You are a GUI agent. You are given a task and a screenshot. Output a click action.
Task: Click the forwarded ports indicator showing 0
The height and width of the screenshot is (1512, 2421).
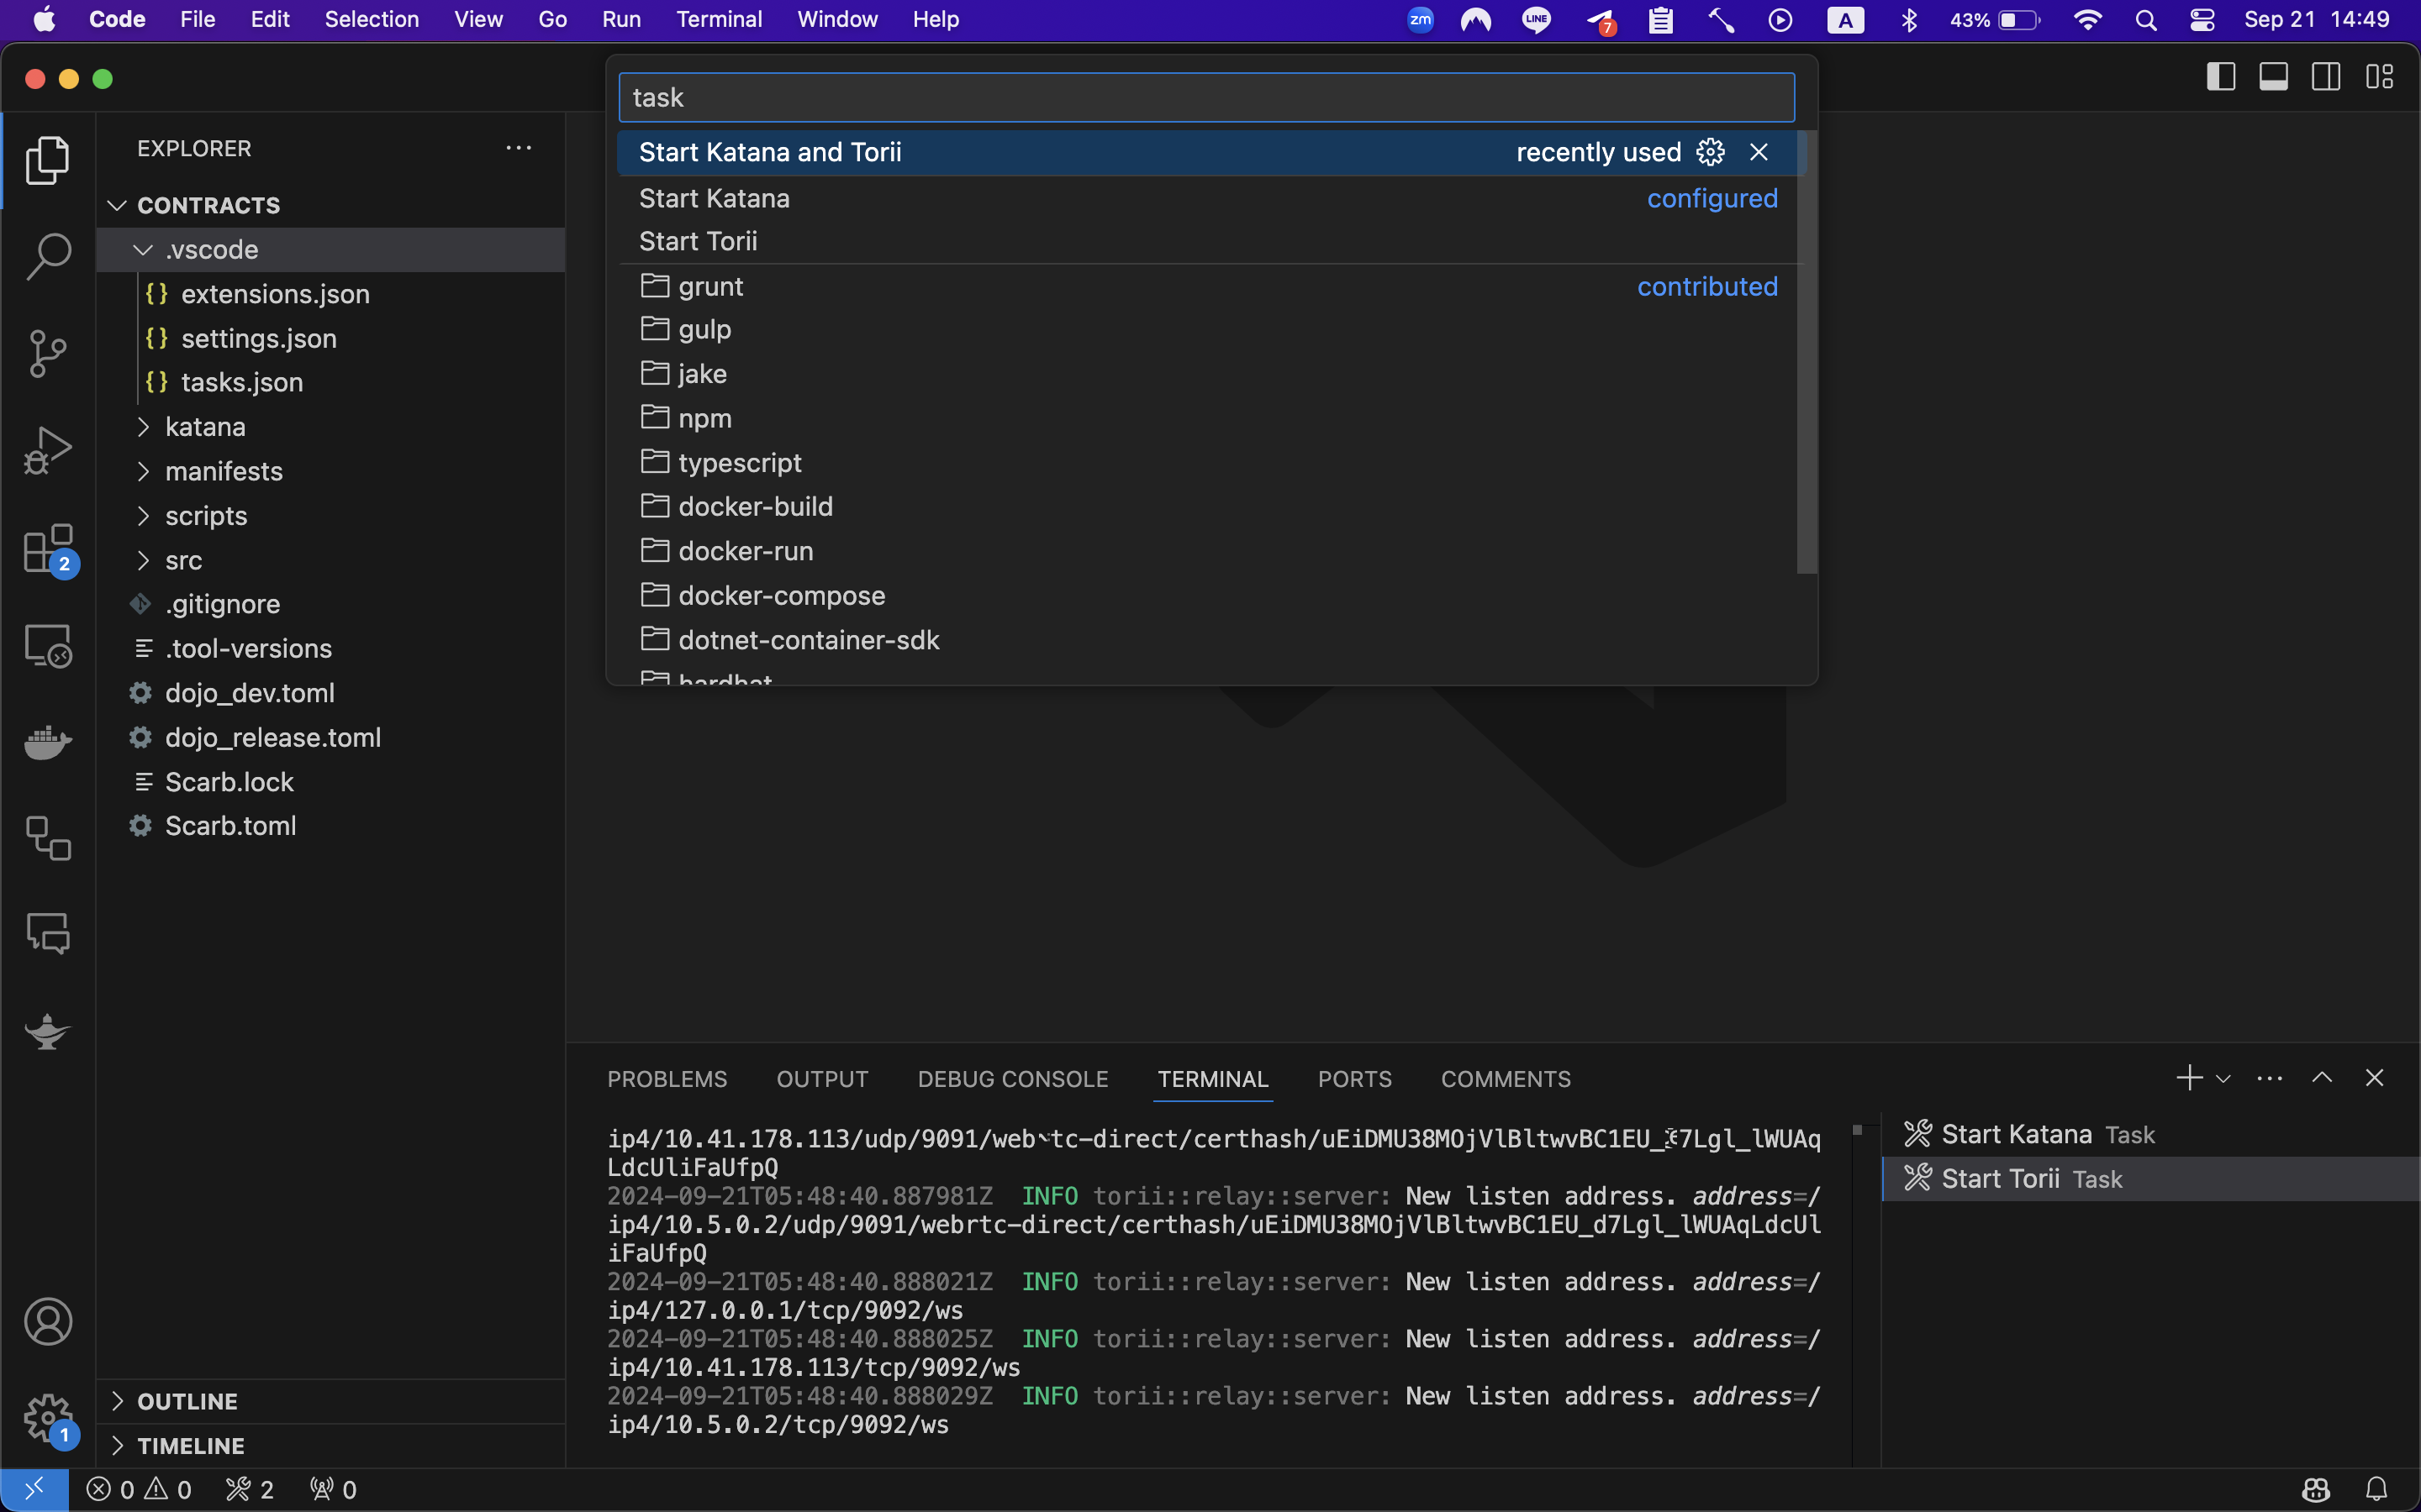(333, 1490)
